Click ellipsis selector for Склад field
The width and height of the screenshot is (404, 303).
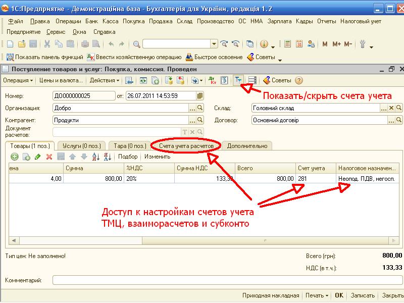384,108
